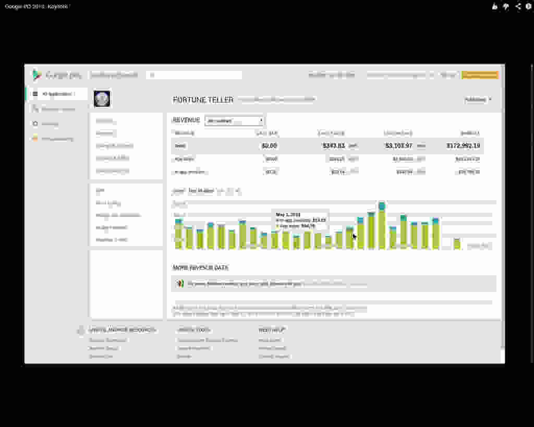Expand the Published status dropdown

point(478,100)
